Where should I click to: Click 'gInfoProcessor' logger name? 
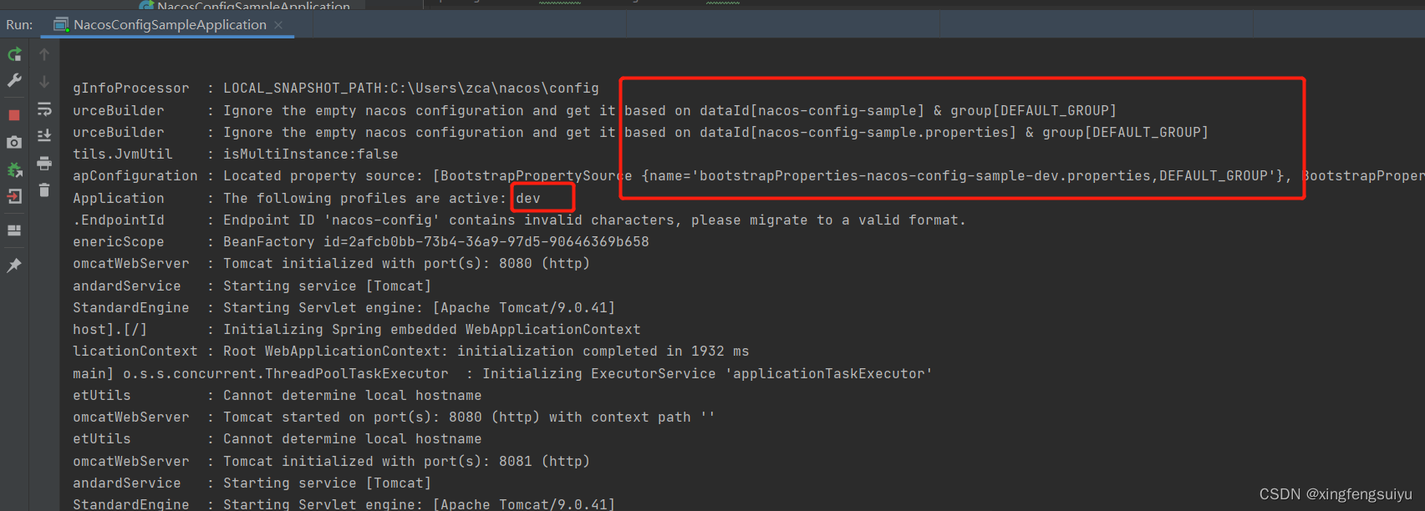pyautogui.click(x=131, y=89)
